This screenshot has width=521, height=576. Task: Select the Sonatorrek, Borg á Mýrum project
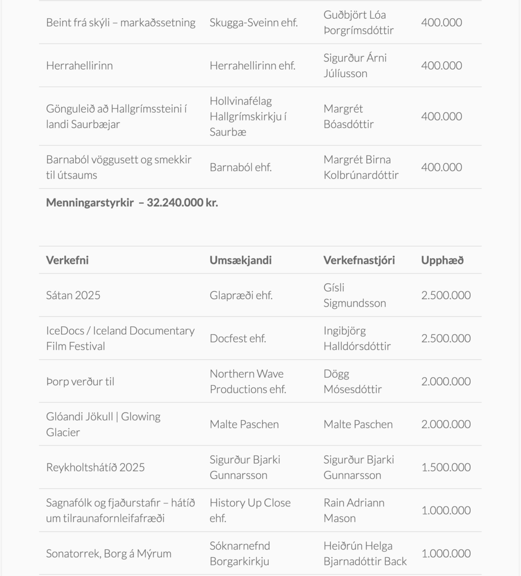(x=108, y=553)
